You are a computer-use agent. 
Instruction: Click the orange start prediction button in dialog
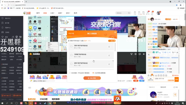coord(92,78)
